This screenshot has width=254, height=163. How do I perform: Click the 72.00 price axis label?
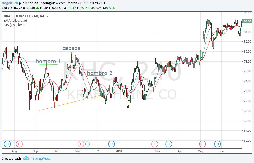[x=247, y=91]
